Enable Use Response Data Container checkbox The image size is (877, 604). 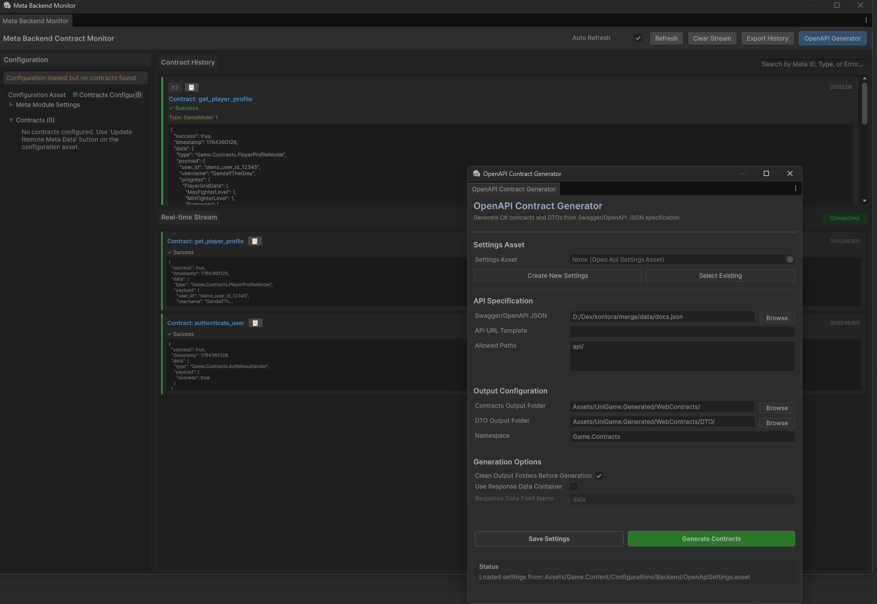[573, 487]
